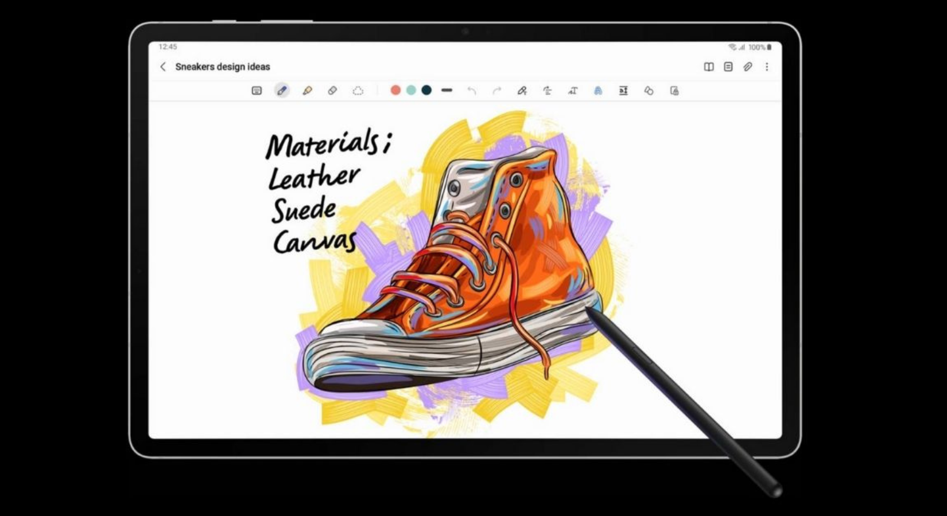Screen dimensions: 947x516
Task: Toggle the straighten handwriting alignment icon
Action: click(x=548, y=91)
